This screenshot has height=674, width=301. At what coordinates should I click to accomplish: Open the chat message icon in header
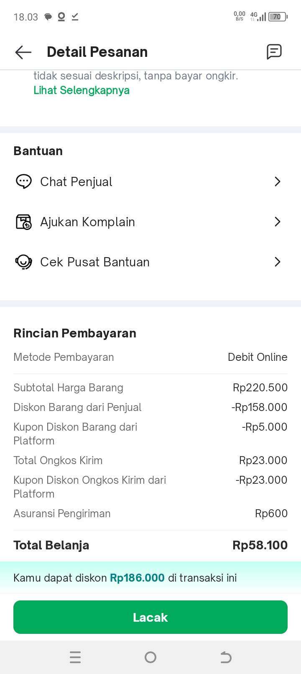pos(274,52)
